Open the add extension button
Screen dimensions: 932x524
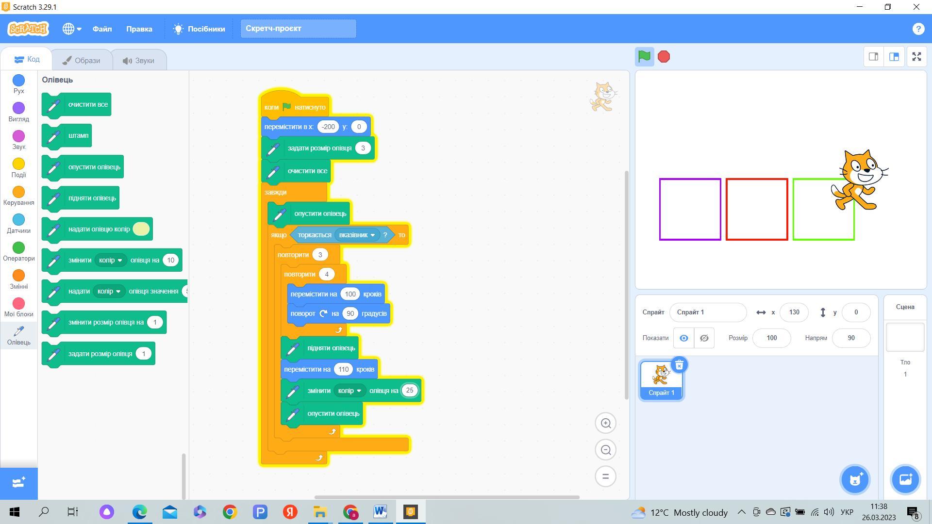click(x=18, y=483)
